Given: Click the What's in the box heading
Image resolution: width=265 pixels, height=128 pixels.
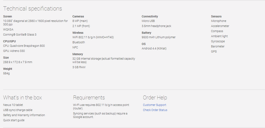Looking at the screenshot, I should click(x=23, y=98).
